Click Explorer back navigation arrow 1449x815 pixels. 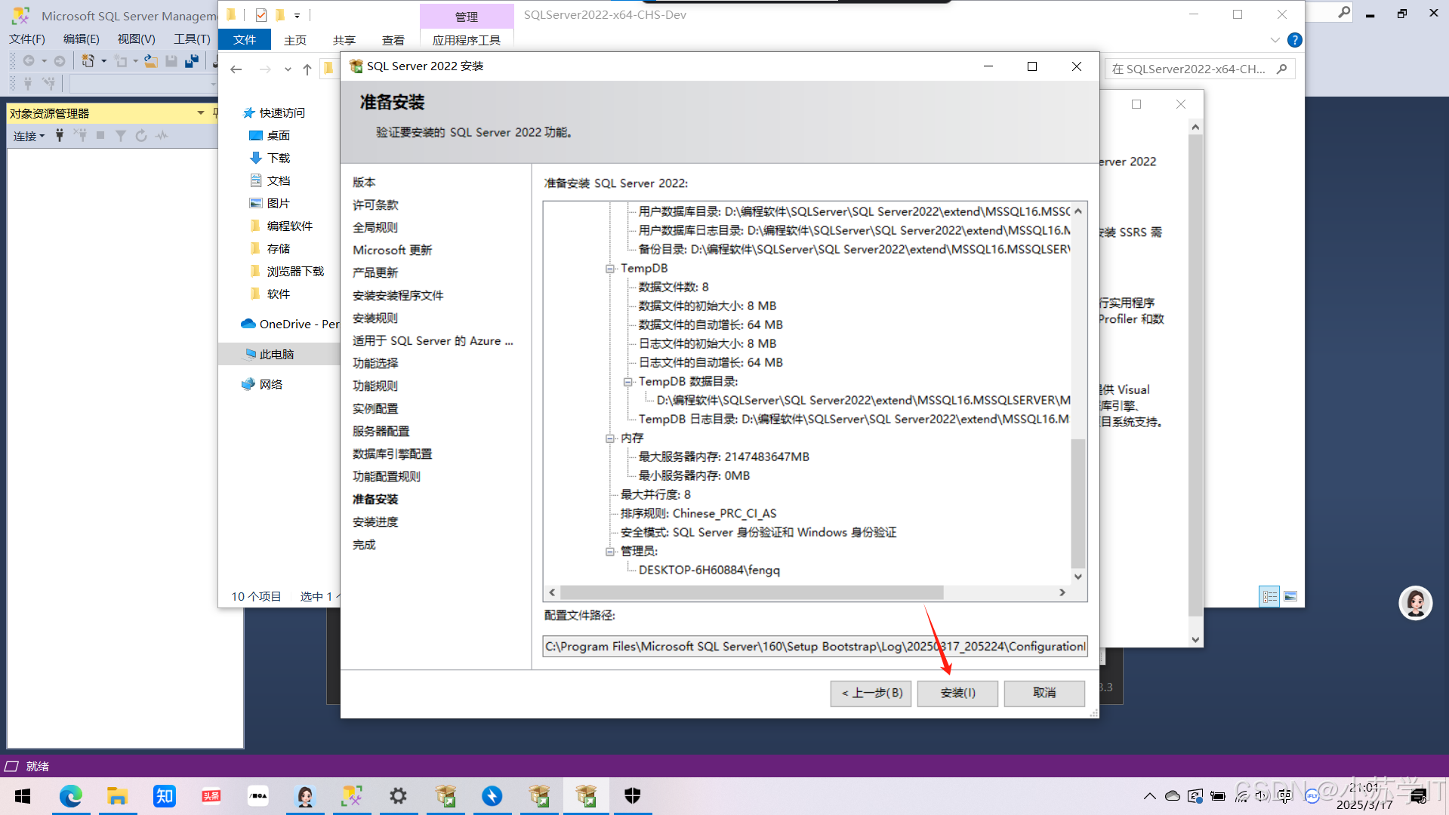[x=236, y=69]
